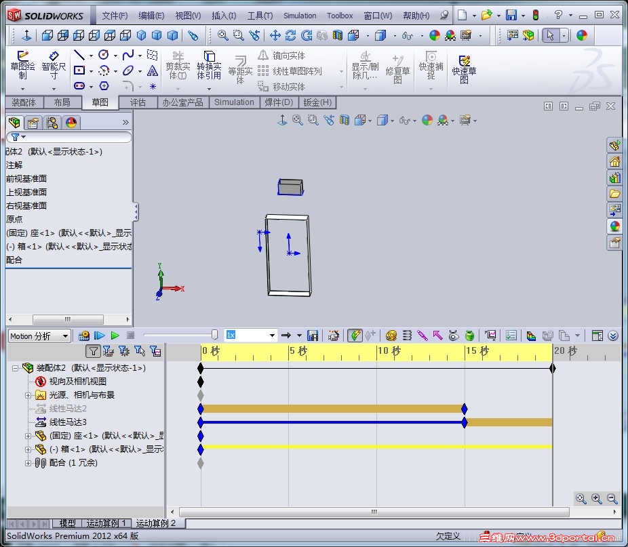The image size is (628, 547).
Task: Click the playback time slider handle
Action: [x=215, y=335]
